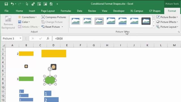Open the View tab
Screen dimensions: 181x102
click(105, 11)
